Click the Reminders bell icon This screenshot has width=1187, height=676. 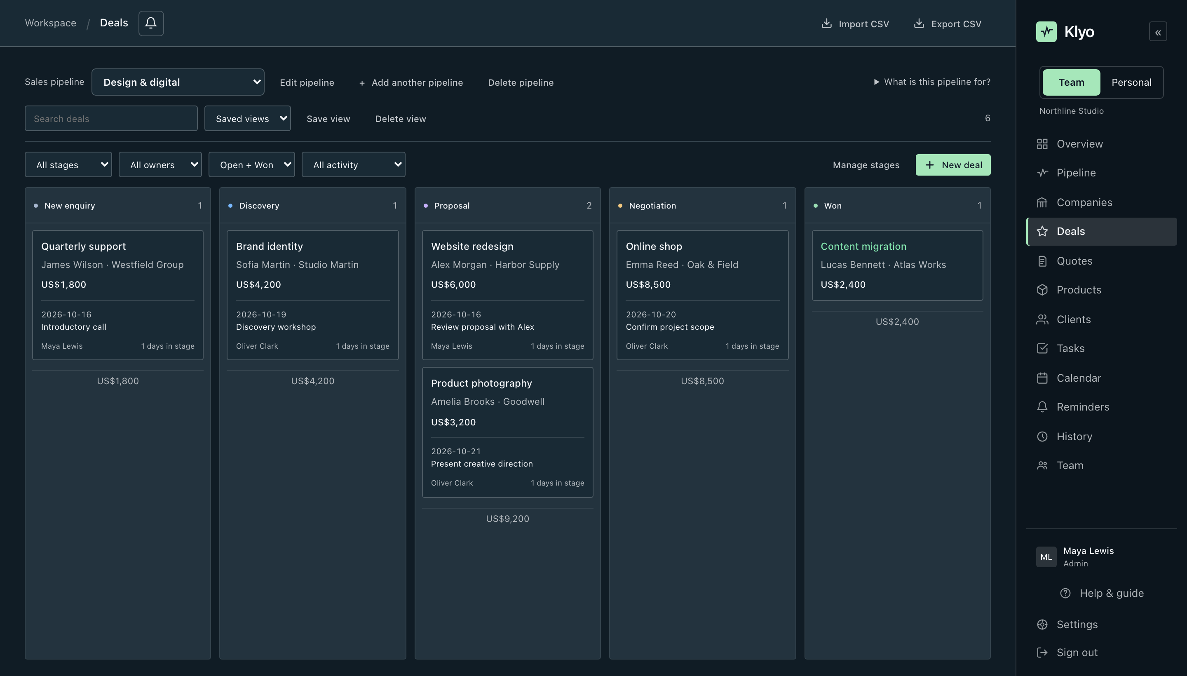pos(1042,407)
